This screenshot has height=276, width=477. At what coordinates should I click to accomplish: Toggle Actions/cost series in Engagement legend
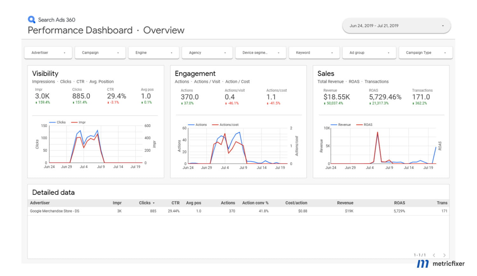pos(225,125)
